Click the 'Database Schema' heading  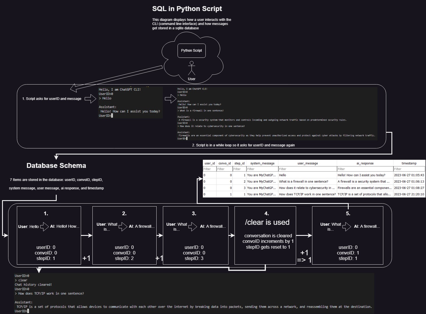56,166
